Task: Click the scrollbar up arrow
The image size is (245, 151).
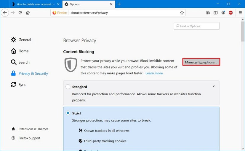Action: click(x=243, y=19)
